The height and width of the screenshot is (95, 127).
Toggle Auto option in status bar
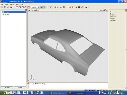pyautogui.click(x=99, y=90)
